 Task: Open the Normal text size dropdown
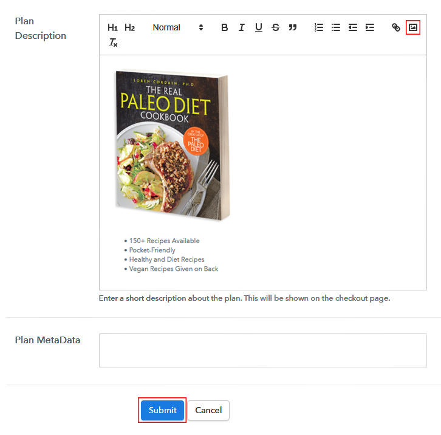coord(177,27)
